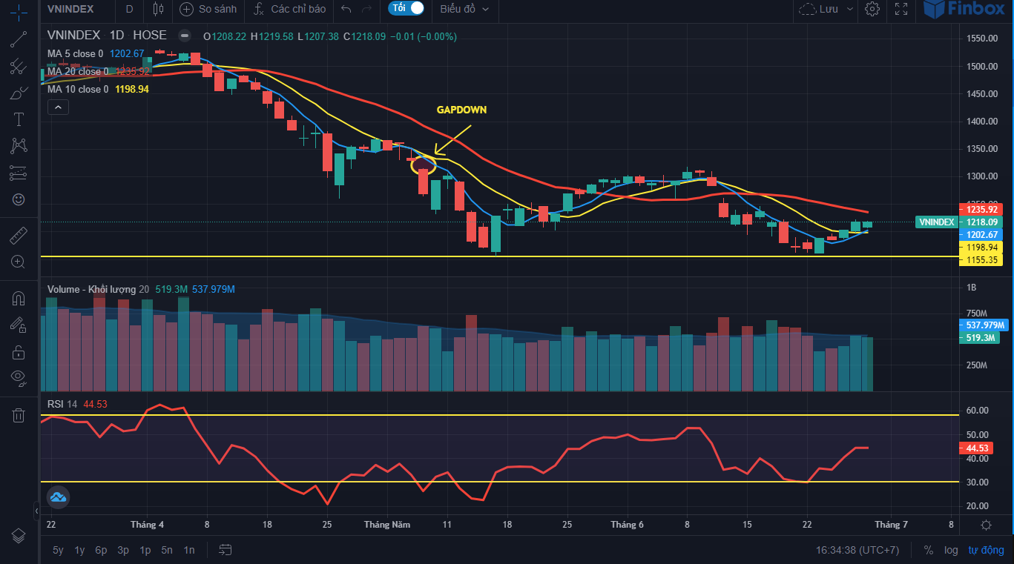Hide all drawings with the eye icon
The width and height of the screenshot is (1014, 564).
point(19,377)
